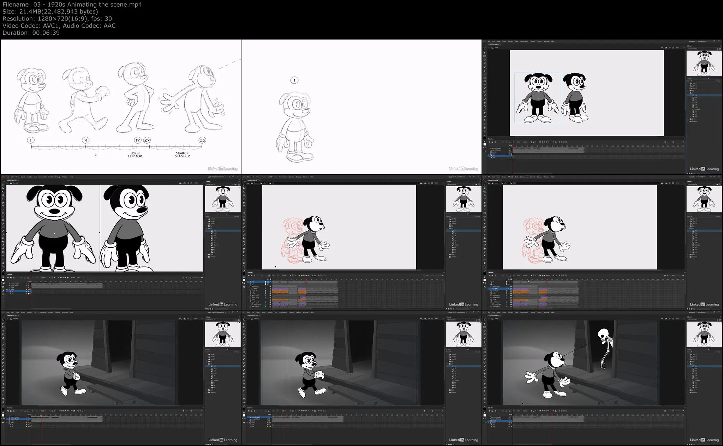Go to first frame in two-dogs frame timeline
Image resolution: width=723 pixels, height=446 pixels.
click(540, 142)
